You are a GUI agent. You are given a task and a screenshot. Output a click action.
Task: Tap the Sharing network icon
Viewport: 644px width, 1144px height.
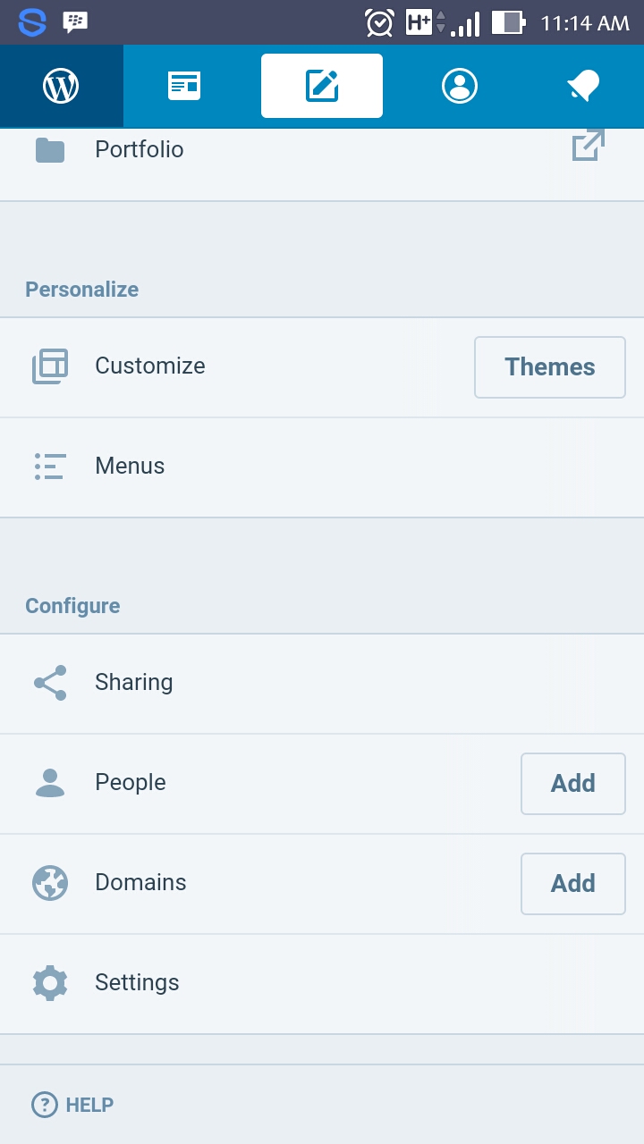tap(49, 682)
